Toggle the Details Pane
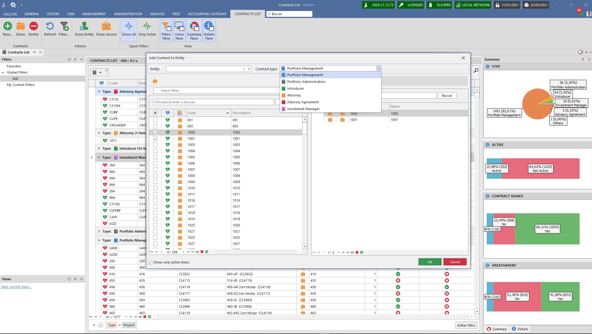Image resolution: width=592 pixels, height=334 pixels. click(209, 30)
